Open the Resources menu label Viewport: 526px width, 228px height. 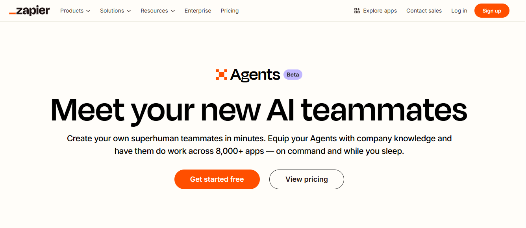pos(154,11)
